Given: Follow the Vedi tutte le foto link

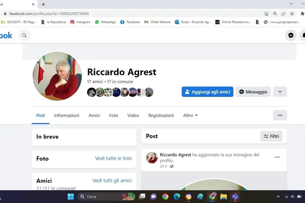Looking at the screenshot, I should (x=113, y=158).
